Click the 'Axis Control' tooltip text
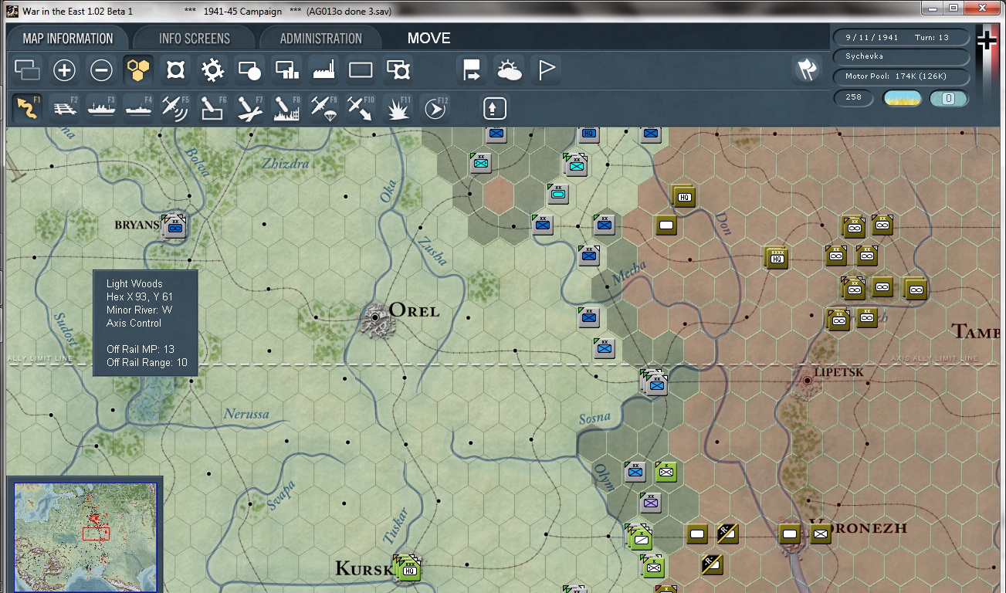Viewport: 1006px width, 593px height. tap(134, 323)
